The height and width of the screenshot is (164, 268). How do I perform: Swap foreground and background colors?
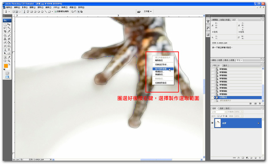coord(9,64)
